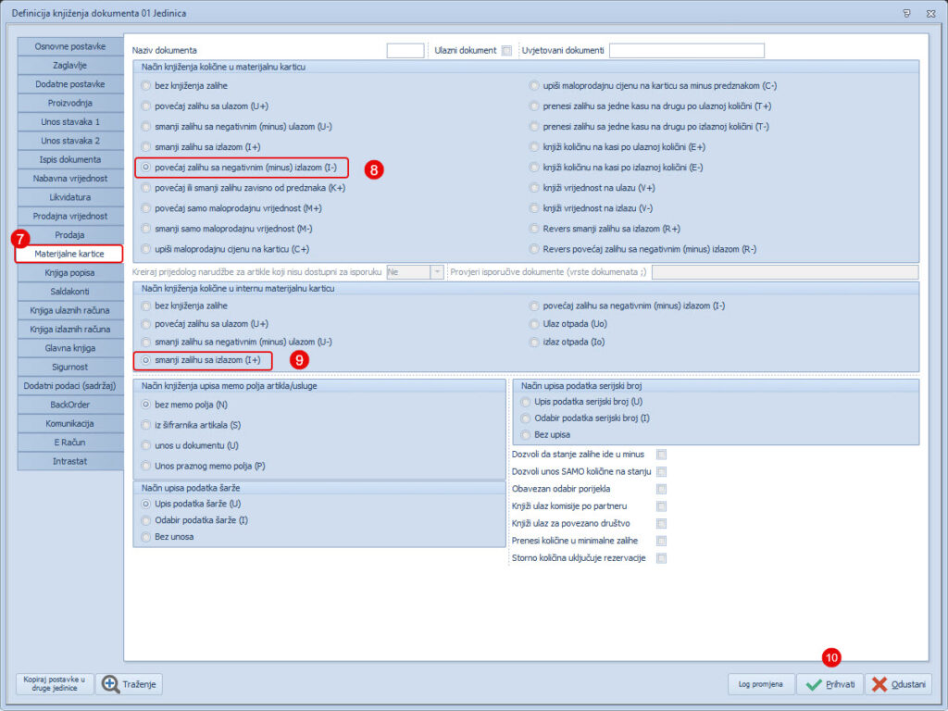This screenshot has width=948, height=711.
Task: Click the red X Odustani button
Action: (x=898, y=684)
